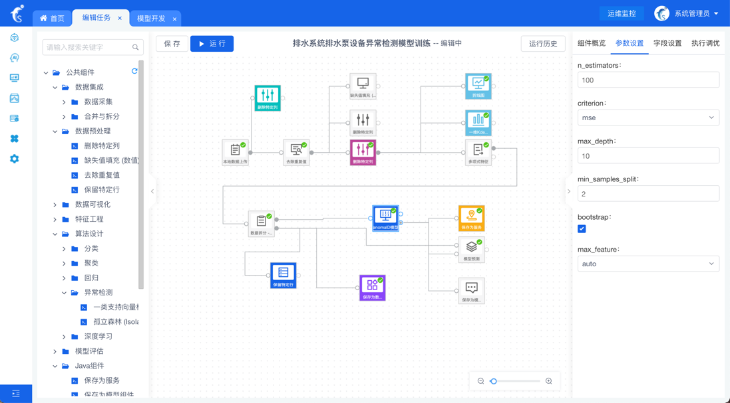Select the 去除重复值 node in the workflow canvas
This screenshot has width=730, height=403.
(296, 151)
